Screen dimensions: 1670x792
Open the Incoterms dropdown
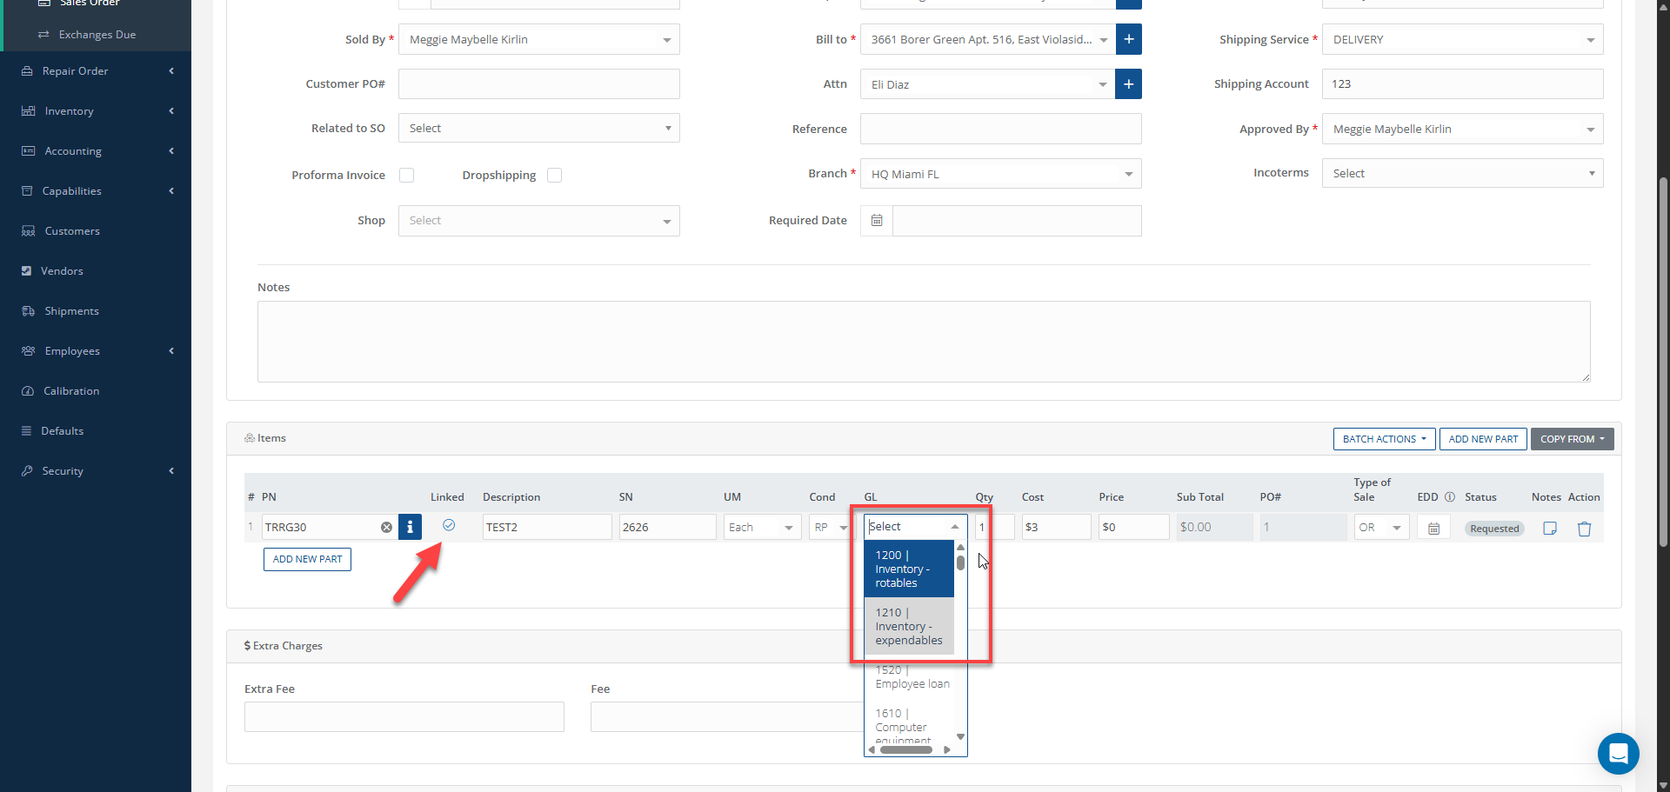(x=1462, y=174)
